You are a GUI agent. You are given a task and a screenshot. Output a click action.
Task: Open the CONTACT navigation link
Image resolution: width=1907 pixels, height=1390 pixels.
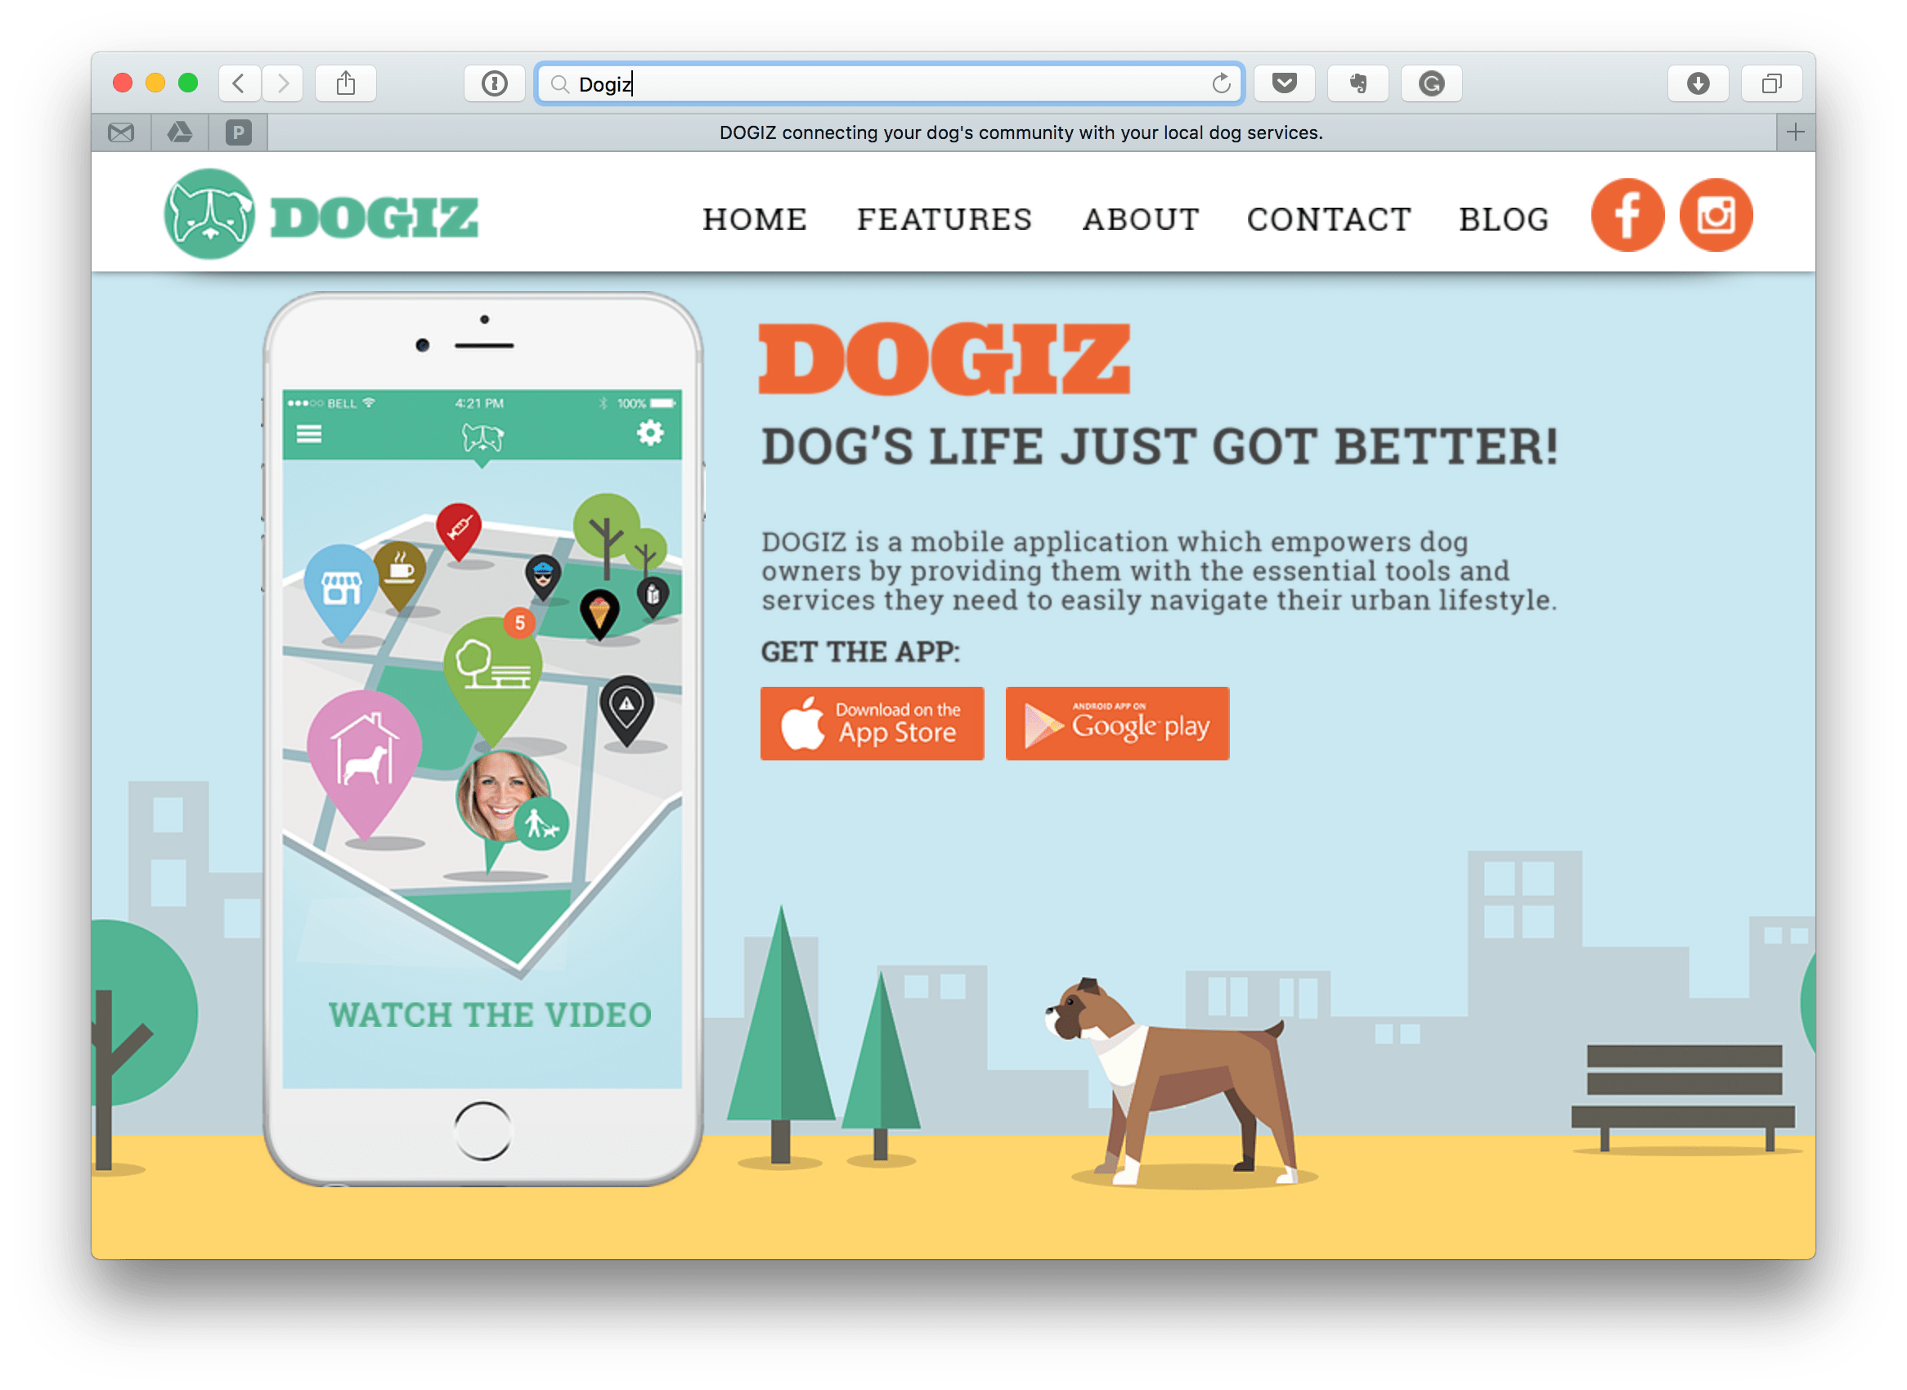click(1328, 219)
